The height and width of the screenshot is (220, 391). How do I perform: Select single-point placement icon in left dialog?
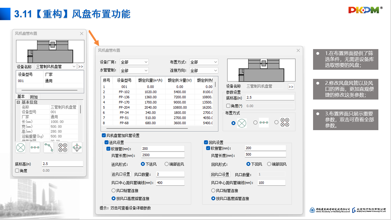(x=21, y=148)
